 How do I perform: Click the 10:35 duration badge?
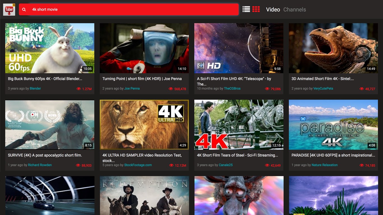click(87, 69)
